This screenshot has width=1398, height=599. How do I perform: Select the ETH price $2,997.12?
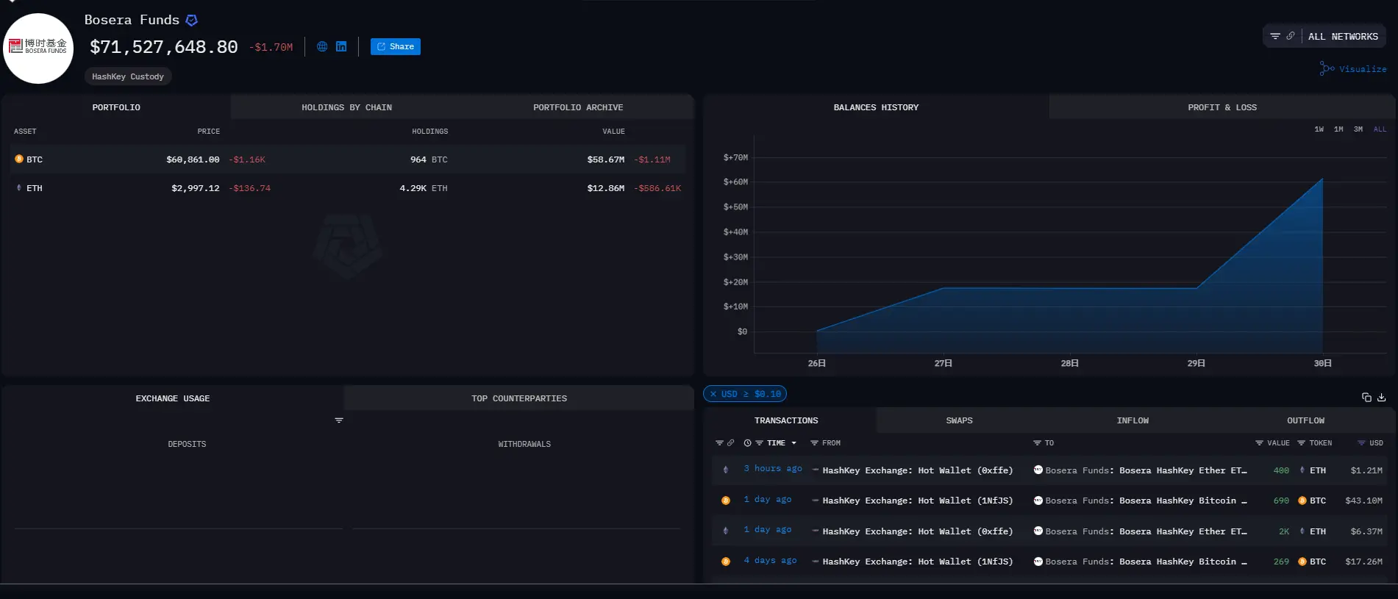tap(196, 188)
